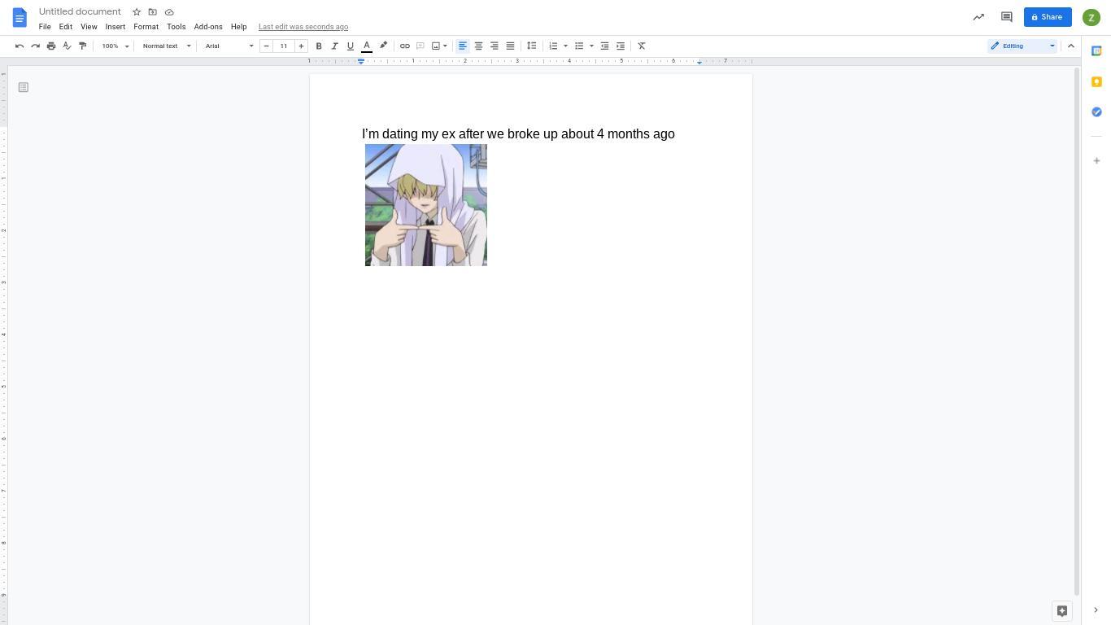This screenshot has width=1111, height=625.
Task: Toggle bold formatting
Action: coord(319,46)
